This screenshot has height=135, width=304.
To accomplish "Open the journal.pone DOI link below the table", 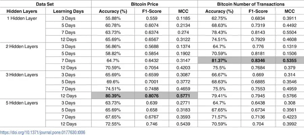I will coord(43,132).
